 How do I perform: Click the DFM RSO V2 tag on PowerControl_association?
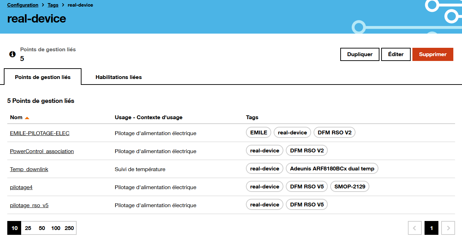(307, 150)
